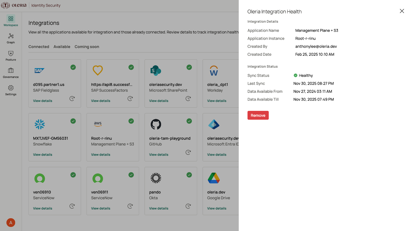
Task: Click green Healthy status icon in panel
Action: 295,75
